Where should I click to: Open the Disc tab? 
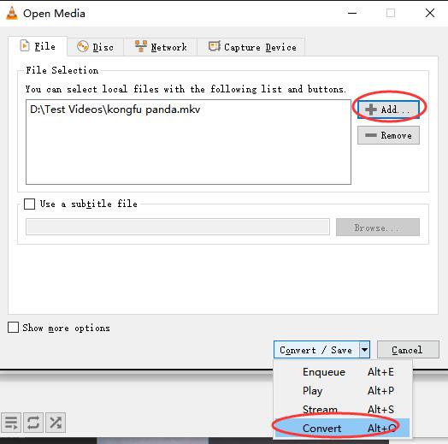tap(95, 47)
